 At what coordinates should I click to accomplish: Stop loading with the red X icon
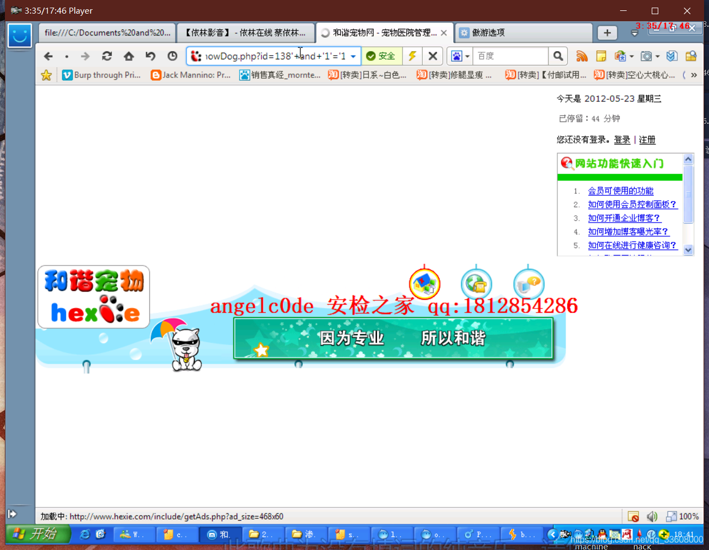432,56
